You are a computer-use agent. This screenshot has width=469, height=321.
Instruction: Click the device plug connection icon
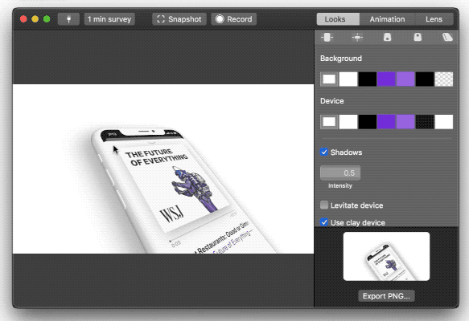[x=68, y=19]
